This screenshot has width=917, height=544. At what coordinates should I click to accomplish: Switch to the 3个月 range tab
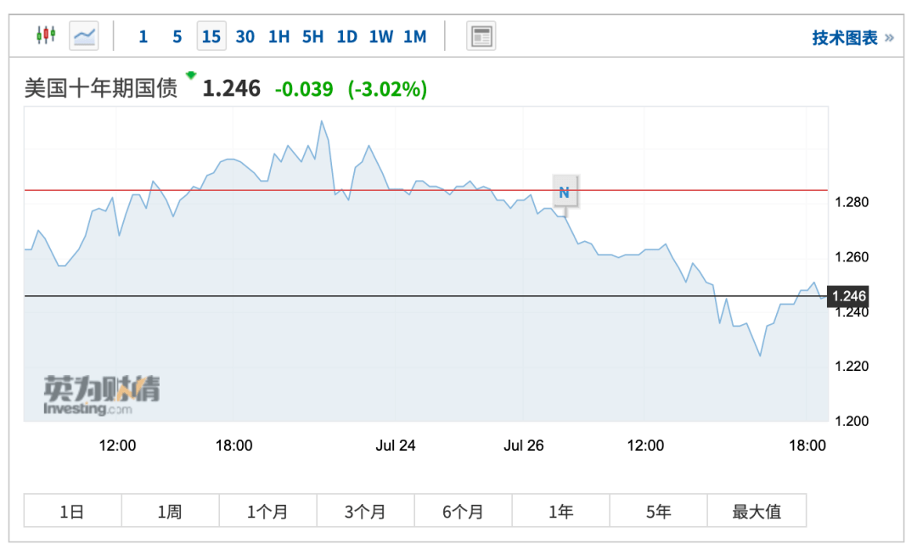[365, 511]
